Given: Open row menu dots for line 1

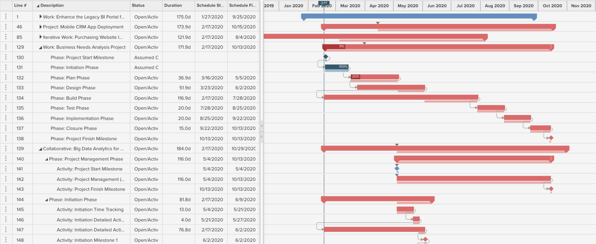Looking at the screenshot, I should [x=6, y=17].
